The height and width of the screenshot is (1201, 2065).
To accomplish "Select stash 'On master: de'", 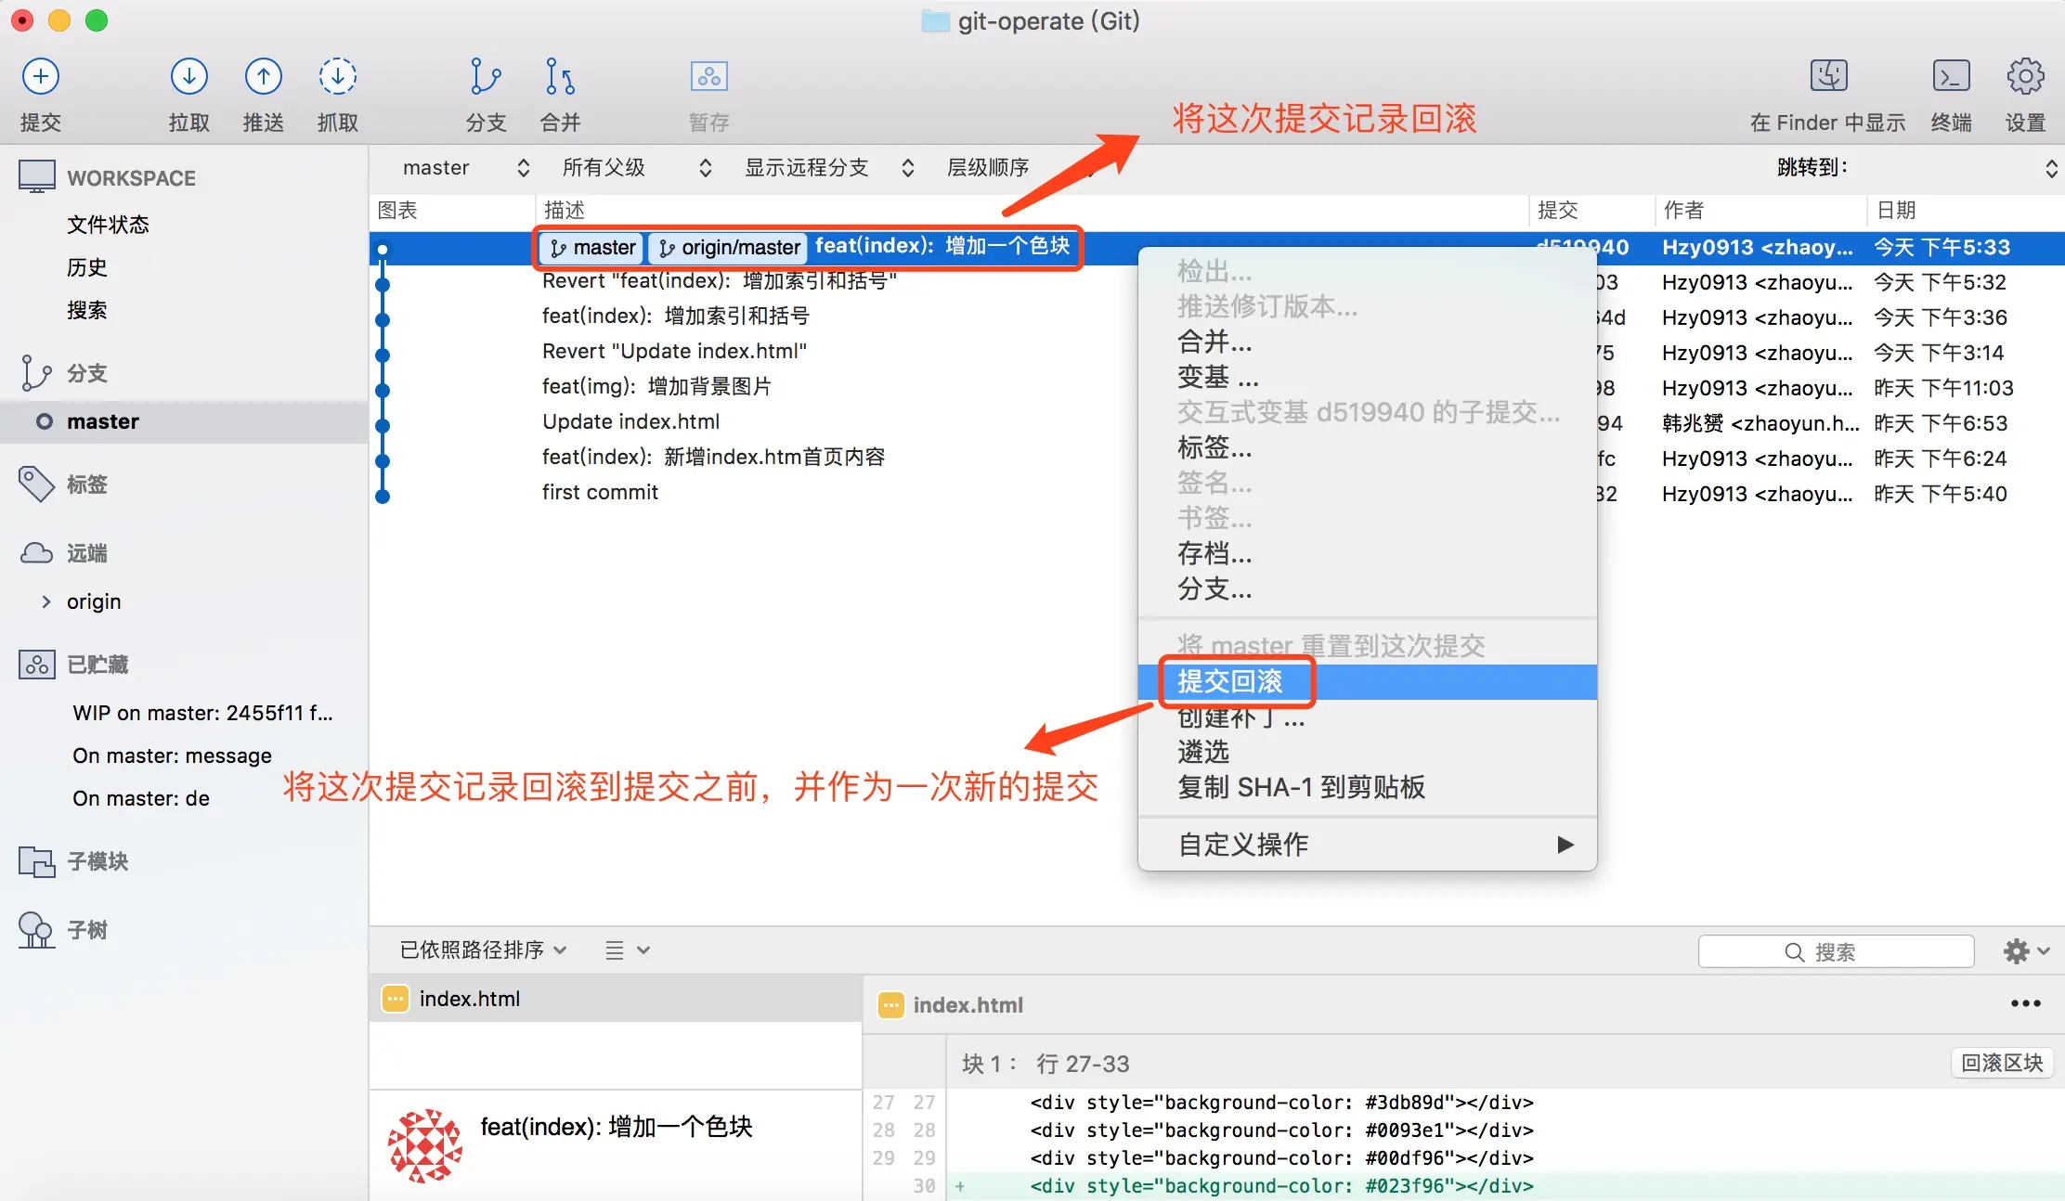I will click(x=141, y=798).
